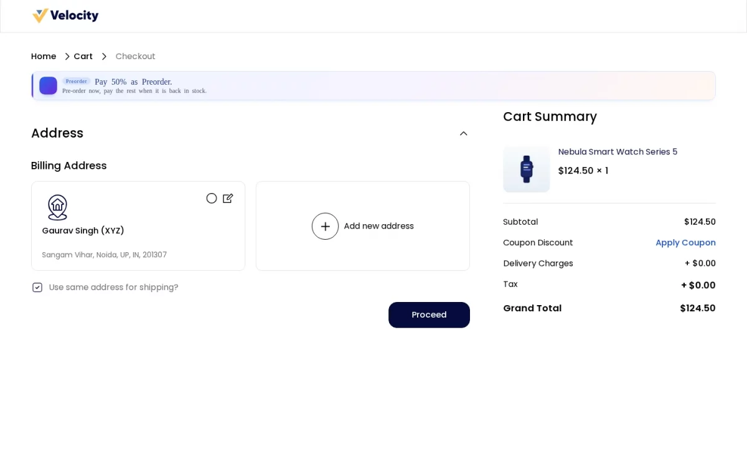Image resolution: width=747 pixels, height=467 pixels.
Task: Click the plus circle add icon
Action: coord(325,226)
